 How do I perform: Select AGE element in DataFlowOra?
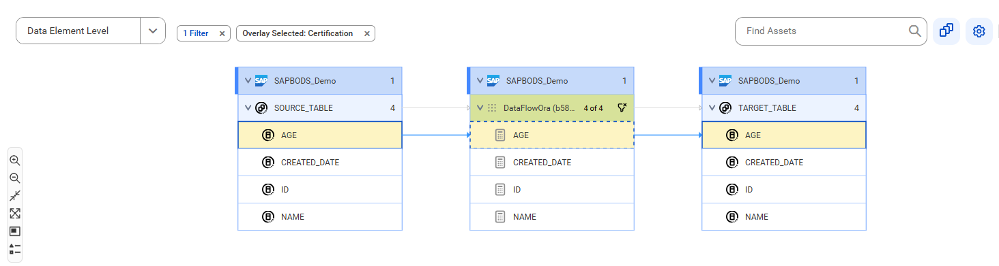552,135
